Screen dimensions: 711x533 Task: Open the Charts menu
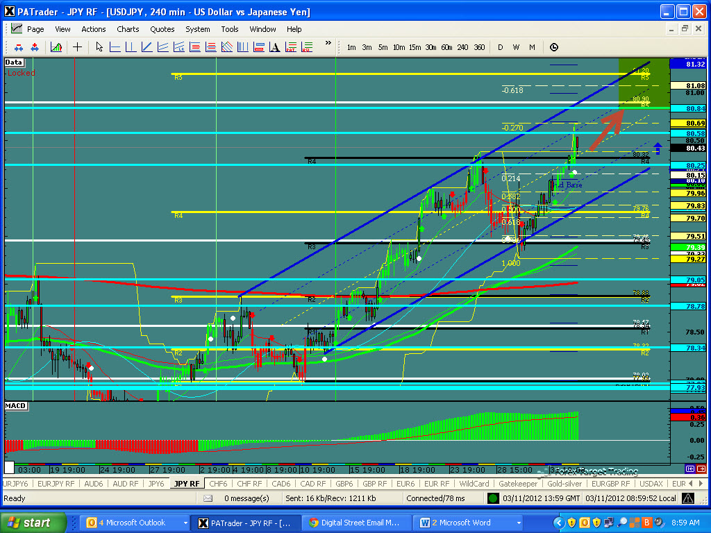coord(128,29)
